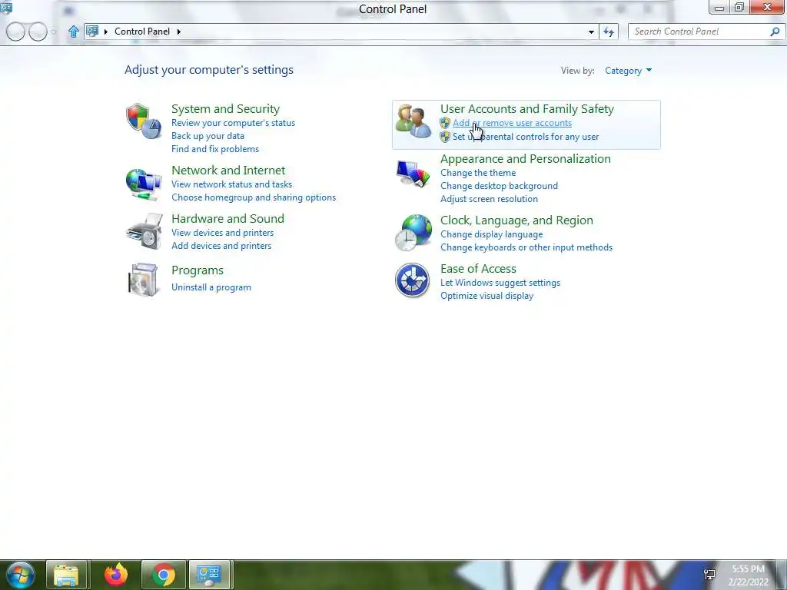The width and height of the screenshot is (787, 590).
Task: Click View devices and printers
Action: [222, 233]
